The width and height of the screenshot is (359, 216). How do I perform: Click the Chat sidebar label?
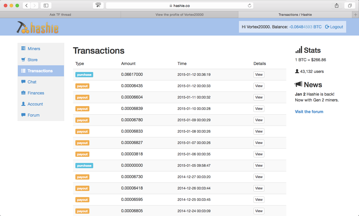32,82
